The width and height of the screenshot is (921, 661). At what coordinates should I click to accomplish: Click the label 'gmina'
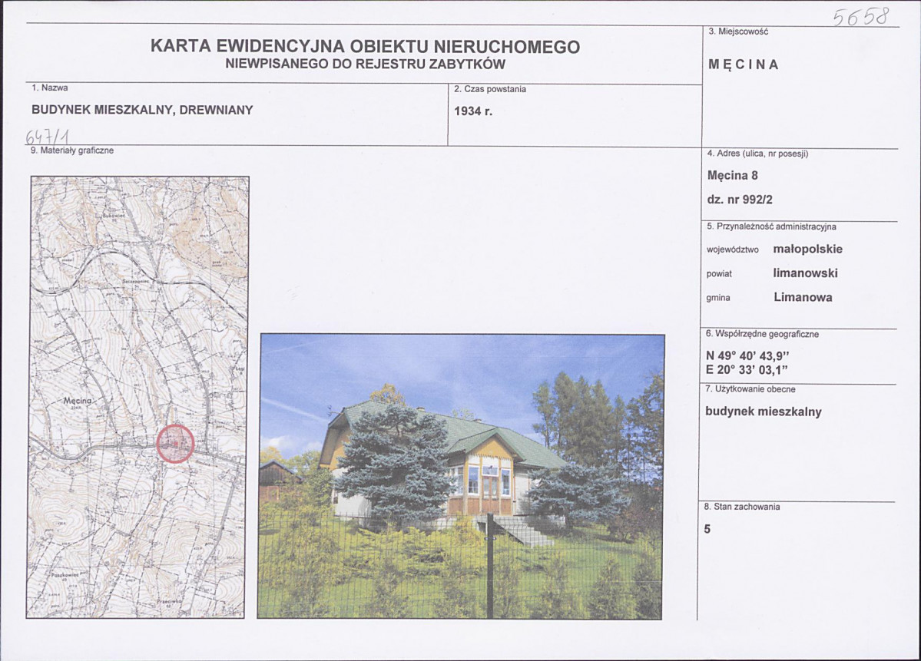coord(717,298)
